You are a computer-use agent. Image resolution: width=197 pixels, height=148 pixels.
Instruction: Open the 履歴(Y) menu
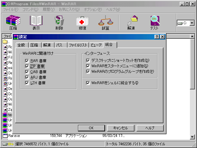pos(49,10)
